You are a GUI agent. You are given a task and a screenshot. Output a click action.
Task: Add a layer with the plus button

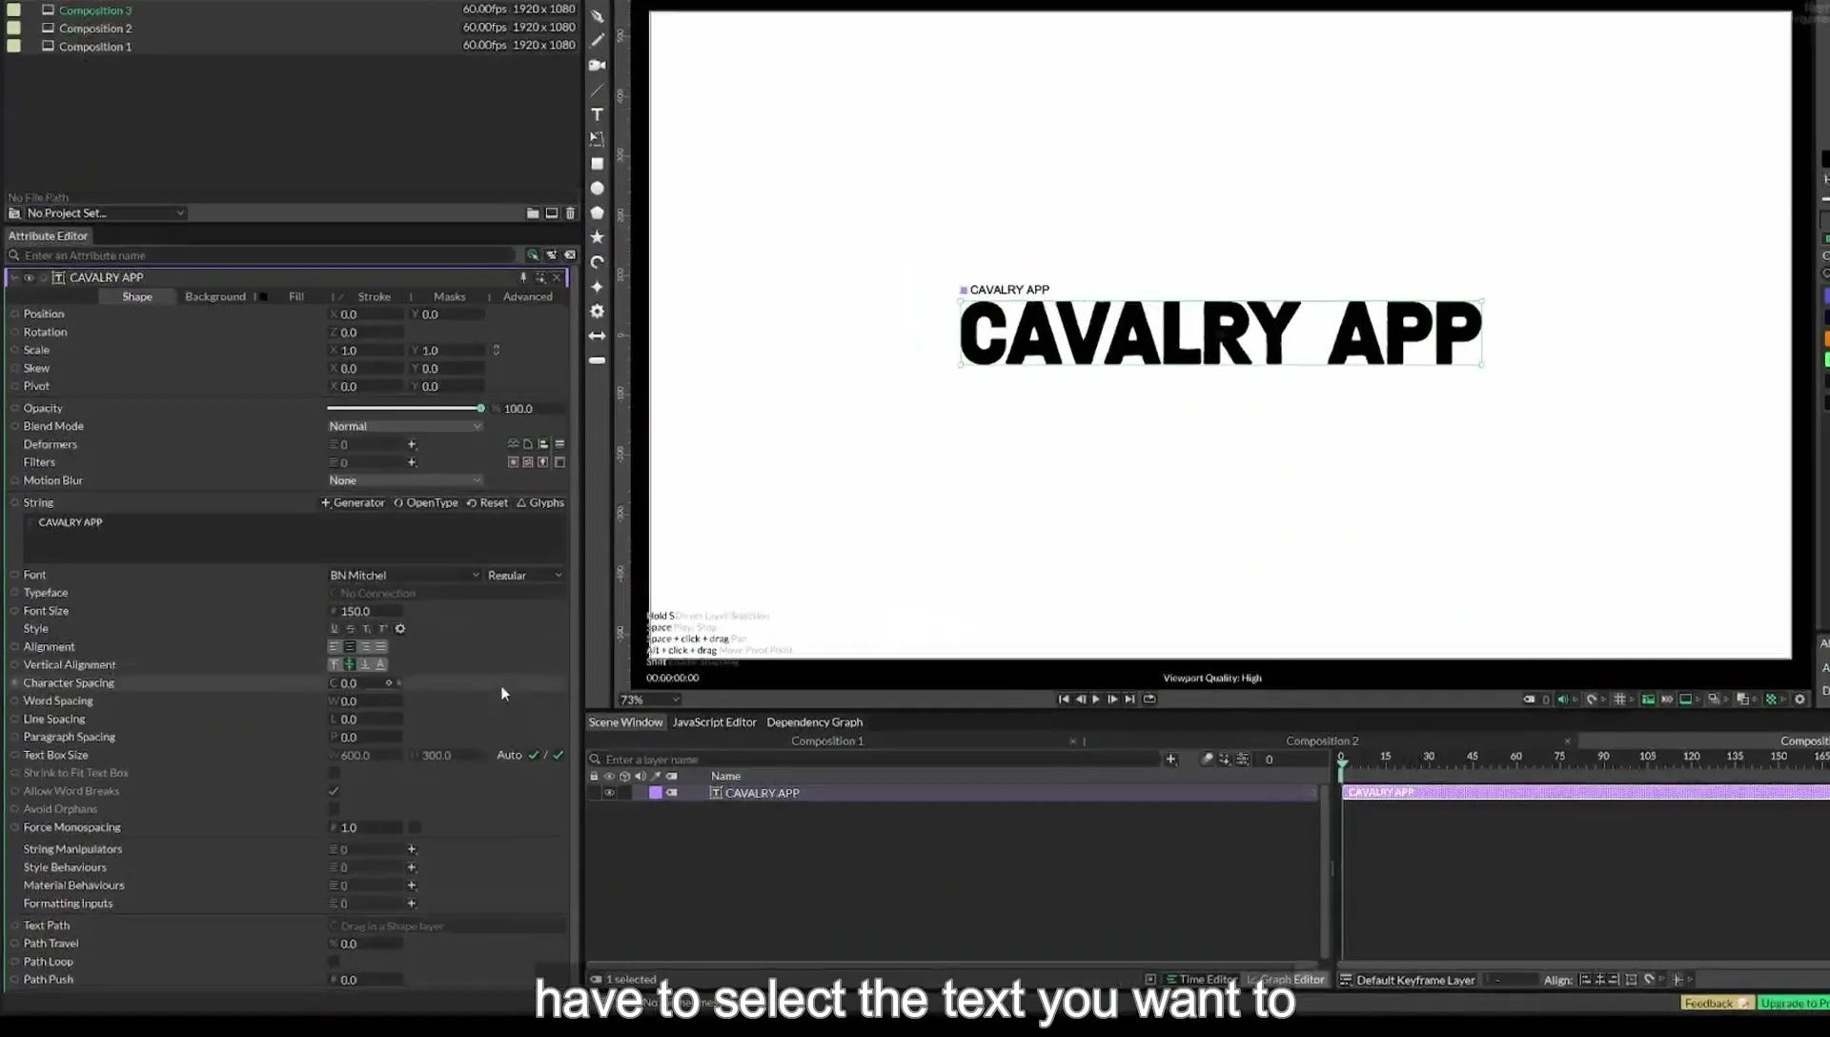[1170, 760]
